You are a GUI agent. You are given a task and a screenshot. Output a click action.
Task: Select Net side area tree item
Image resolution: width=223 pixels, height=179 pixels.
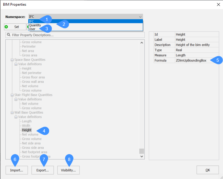(x=31, y=143)
